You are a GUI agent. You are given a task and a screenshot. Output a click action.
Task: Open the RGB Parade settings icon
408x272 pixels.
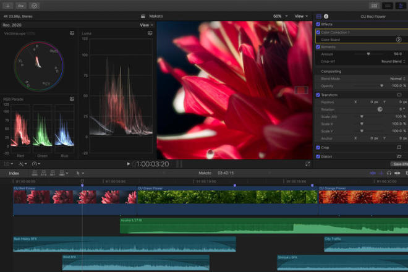tap(72, 99)
